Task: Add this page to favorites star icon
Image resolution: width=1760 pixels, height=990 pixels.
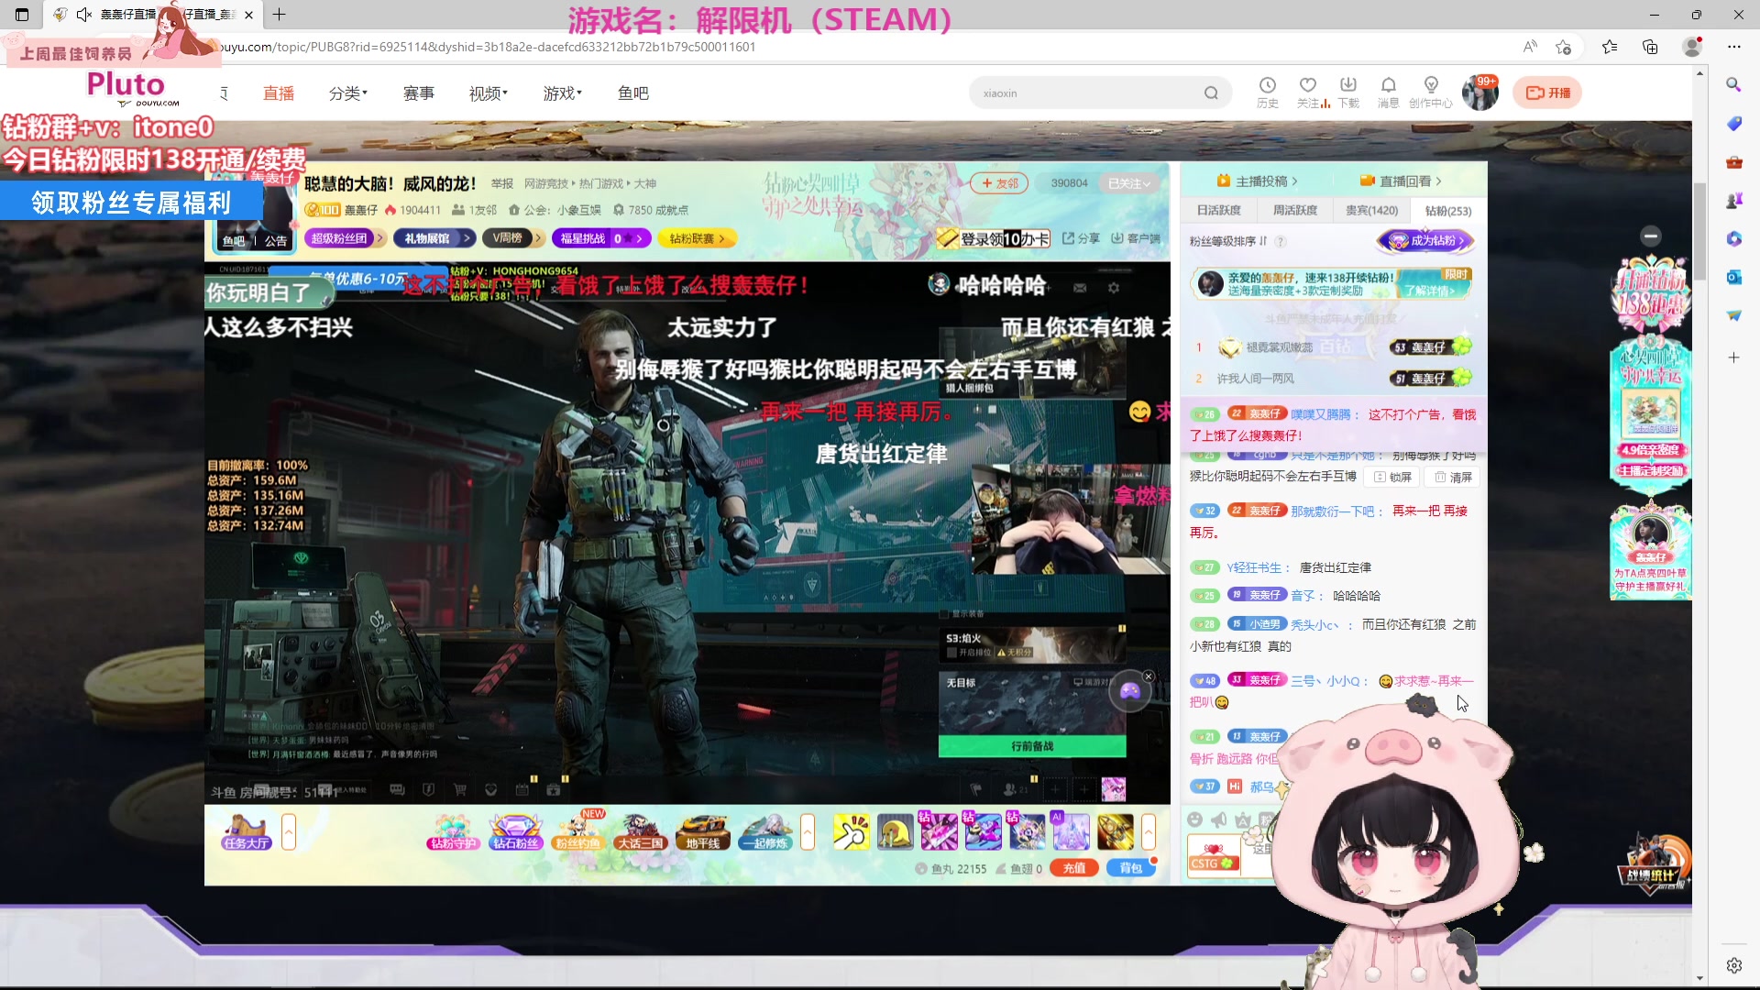Action: coord(1564,47)
